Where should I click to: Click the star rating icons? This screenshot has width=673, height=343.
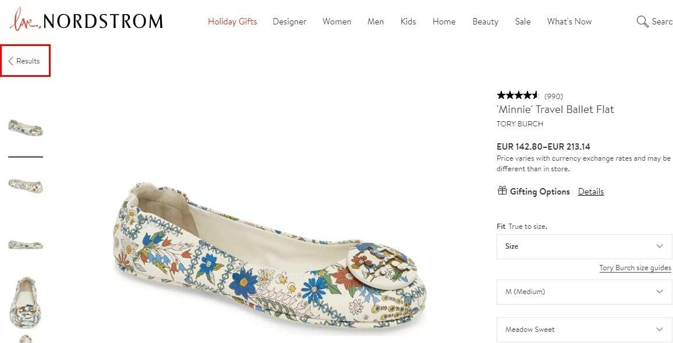tap(518, 96)
